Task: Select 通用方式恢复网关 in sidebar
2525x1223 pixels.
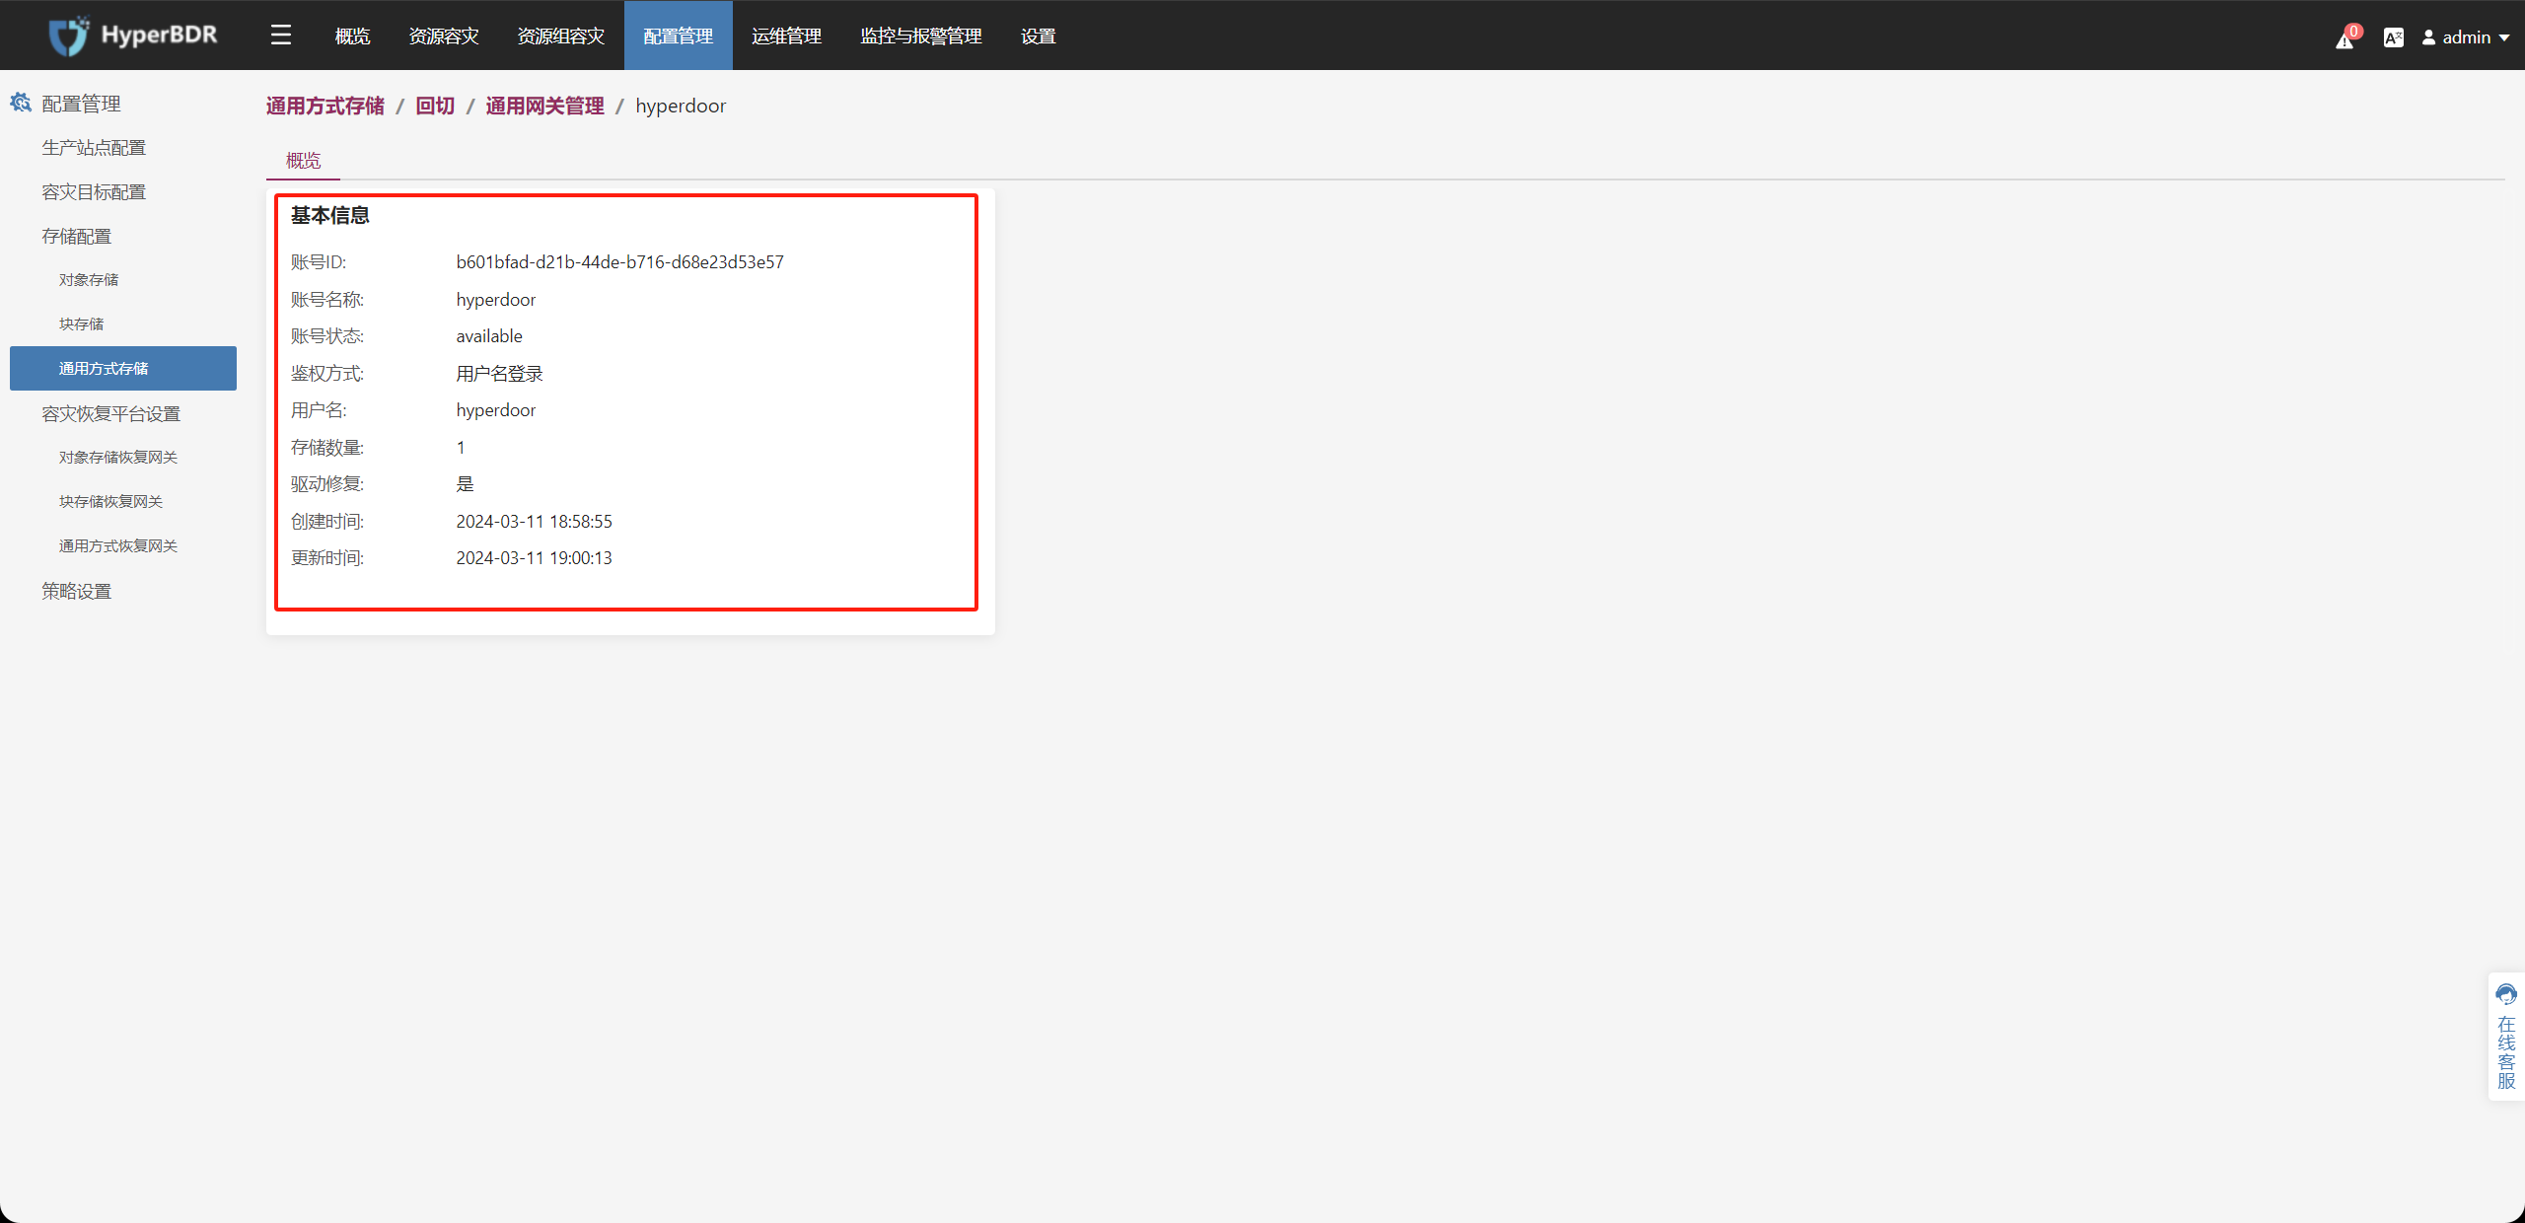Action: (118, 545)
